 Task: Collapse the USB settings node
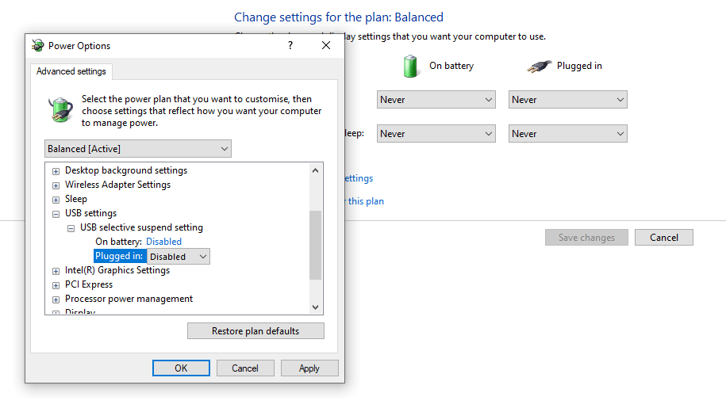coord(56,214)
